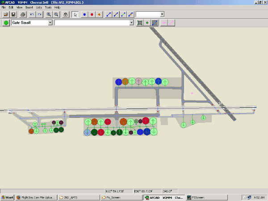268x201 pixels.
Task: Select the arrow pointer tool
Action: (x=75, y=14)
